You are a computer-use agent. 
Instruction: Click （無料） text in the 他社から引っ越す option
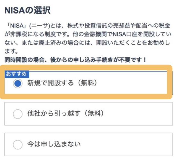tap(91, 113)
